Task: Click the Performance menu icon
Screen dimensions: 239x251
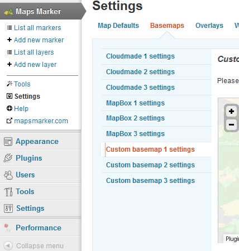Action: click(x=7, y=228)
